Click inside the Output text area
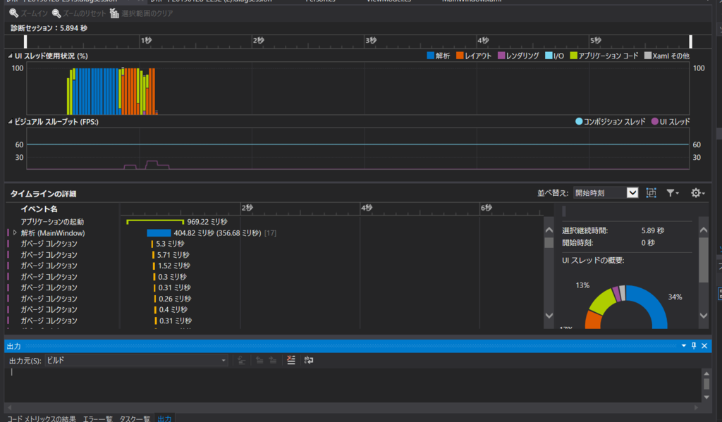Screen dimensions: 722x422 353,385
